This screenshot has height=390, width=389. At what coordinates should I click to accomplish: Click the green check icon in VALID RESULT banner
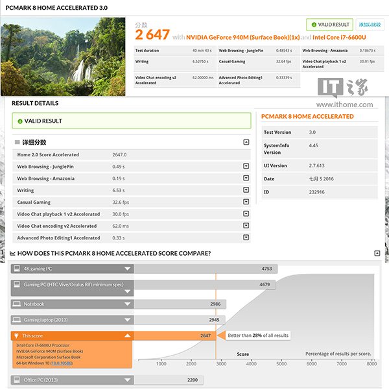[x=20, y=121]
